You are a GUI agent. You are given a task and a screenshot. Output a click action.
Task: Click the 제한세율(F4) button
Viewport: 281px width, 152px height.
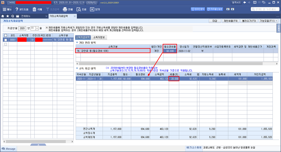pyautogui.click(x=231, y=21)
